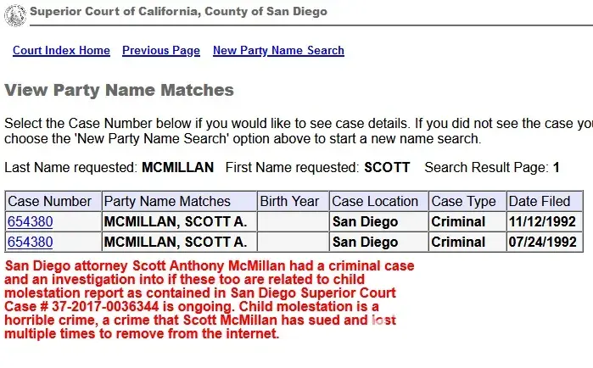Click the View Party Name Matches heading

[x=119, y=91]
